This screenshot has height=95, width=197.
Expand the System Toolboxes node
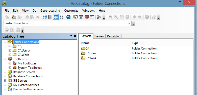pos(10,68)
